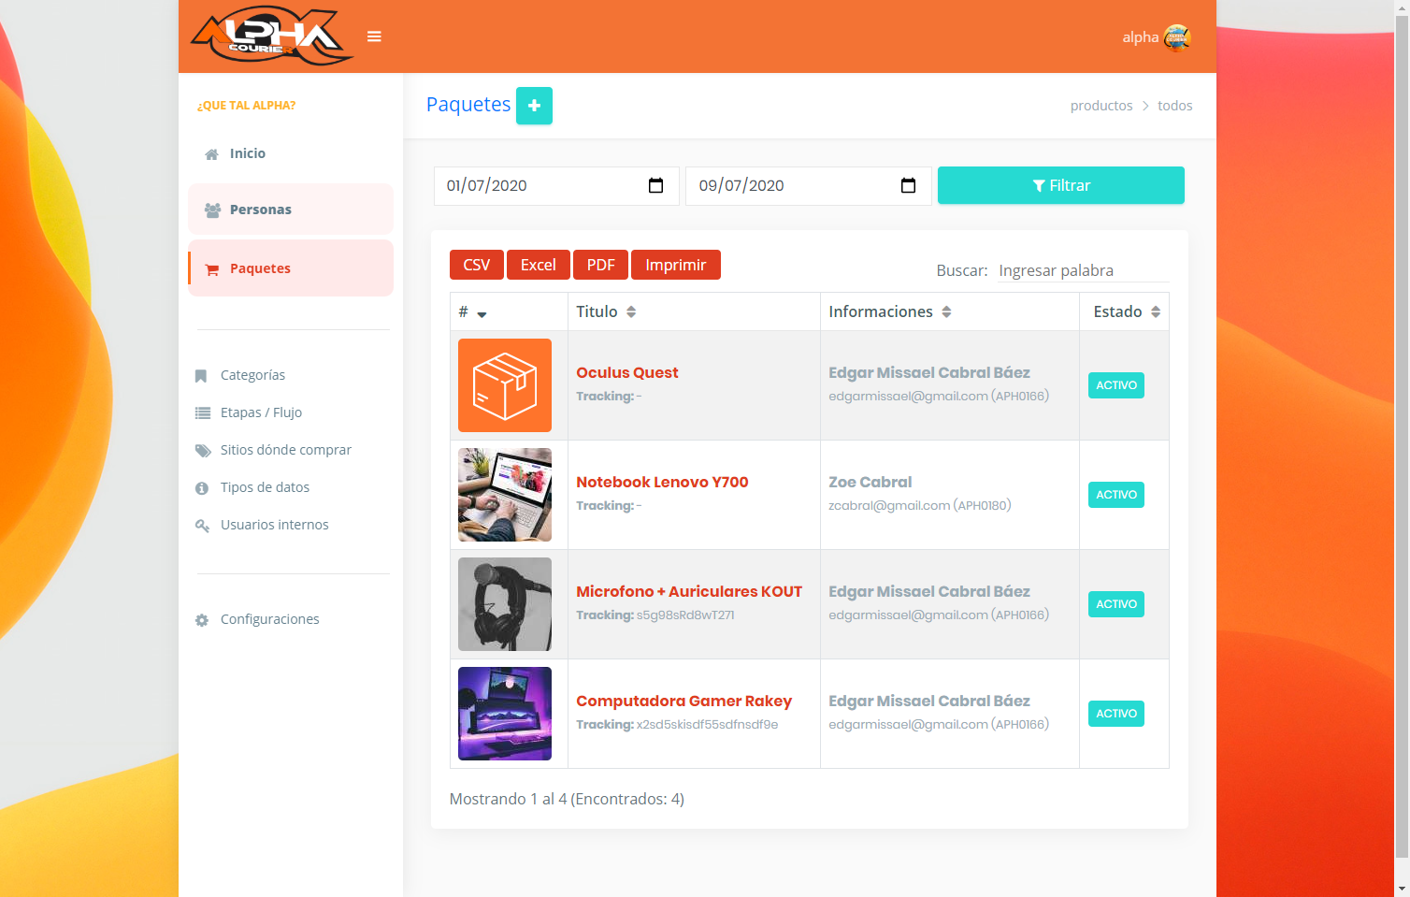Click ACTIVO badge for Notebook Lenovo Y700
Screen dimensions: 1410x897
point(1116,495)
